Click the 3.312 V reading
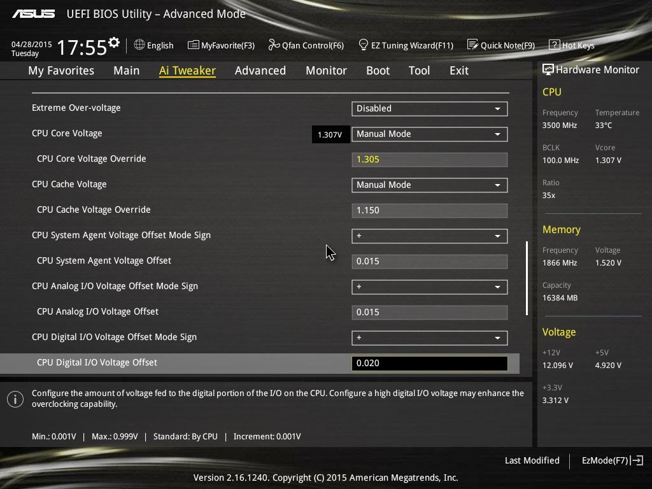652x489 pixels. pyautogui.click(x=555, y=400)
